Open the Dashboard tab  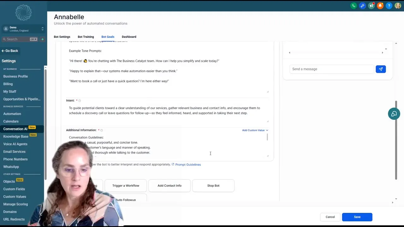[129, 37]
